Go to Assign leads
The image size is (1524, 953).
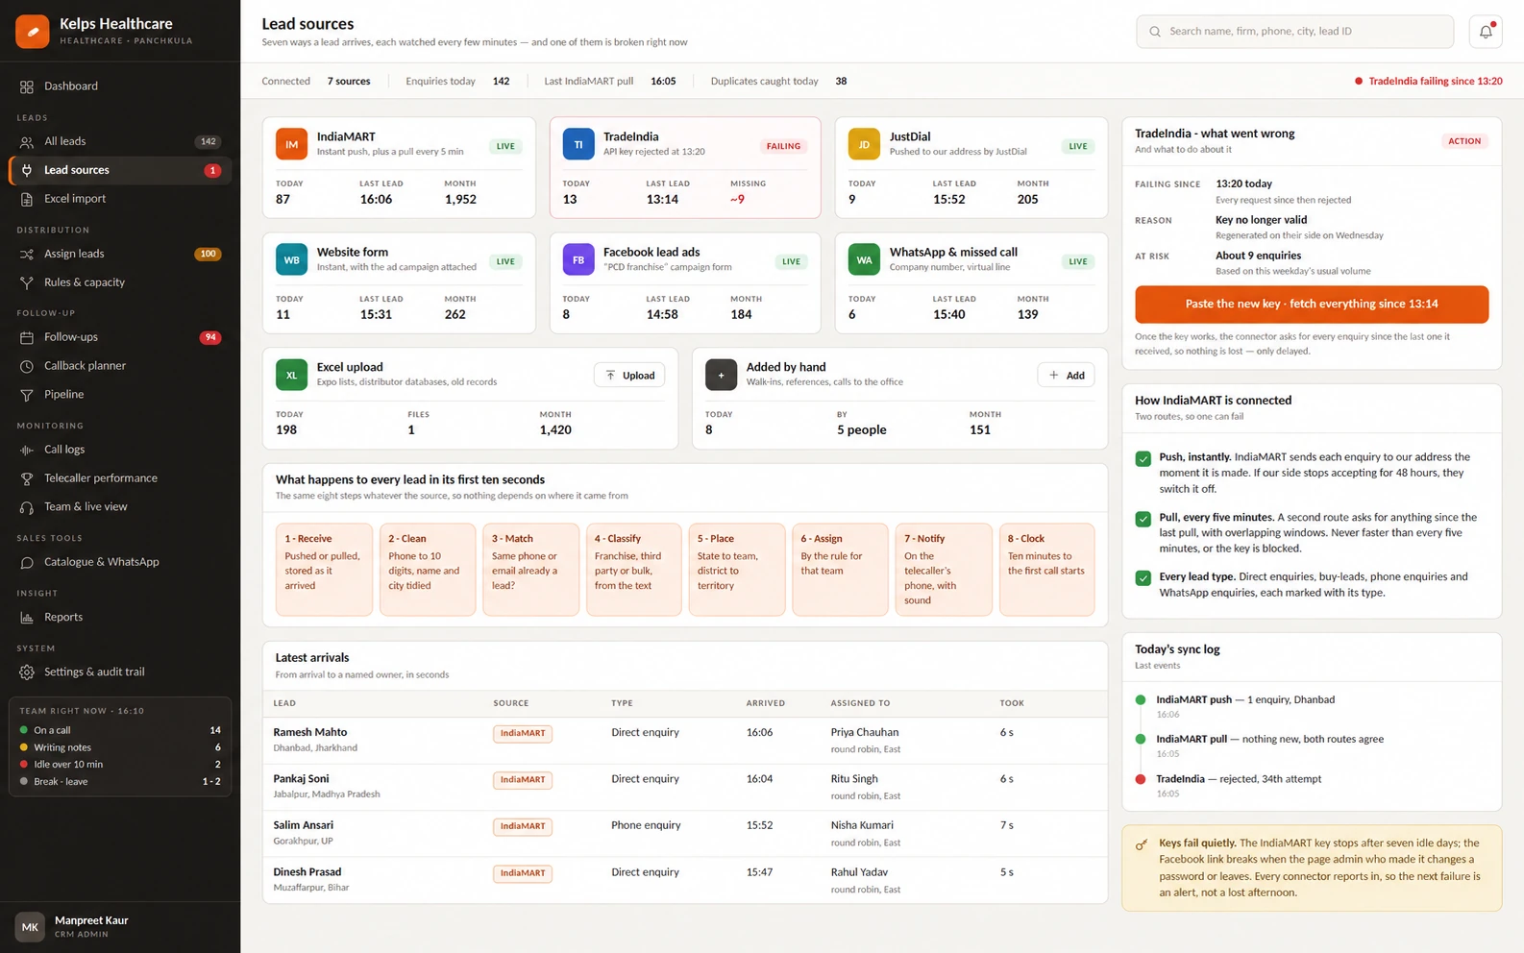(x=120, y=254)
